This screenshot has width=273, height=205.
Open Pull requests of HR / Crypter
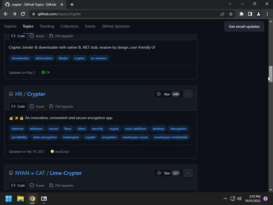[61, 106]
